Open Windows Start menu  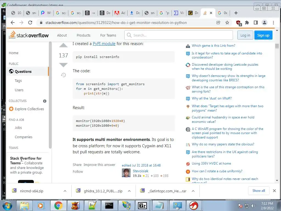pos(7,206)
